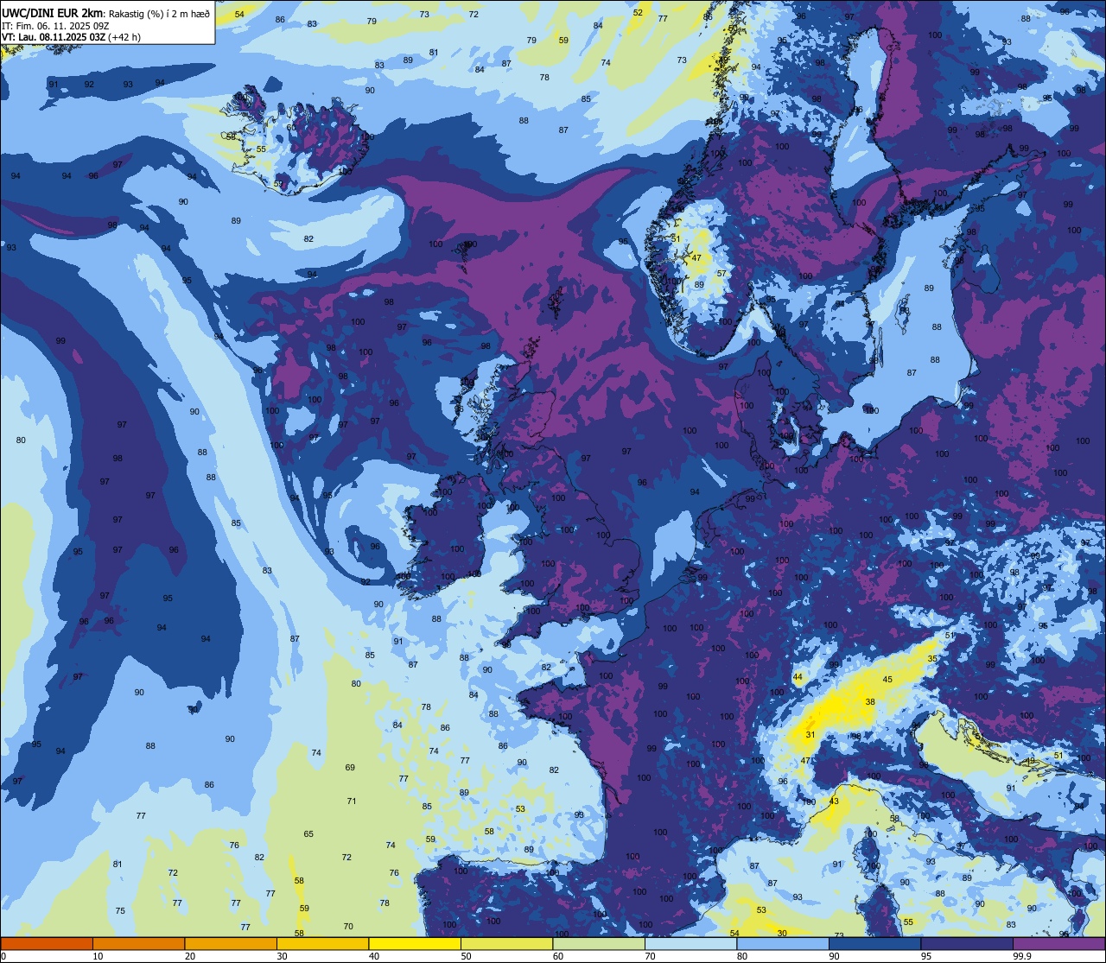Screen dimensions: 1106x963
Task: Click the map value 52 at the top edge
Action: [638, 13]
